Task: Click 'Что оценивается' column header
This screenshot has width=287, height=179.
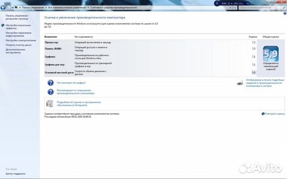Action: [x=83, y=37]
